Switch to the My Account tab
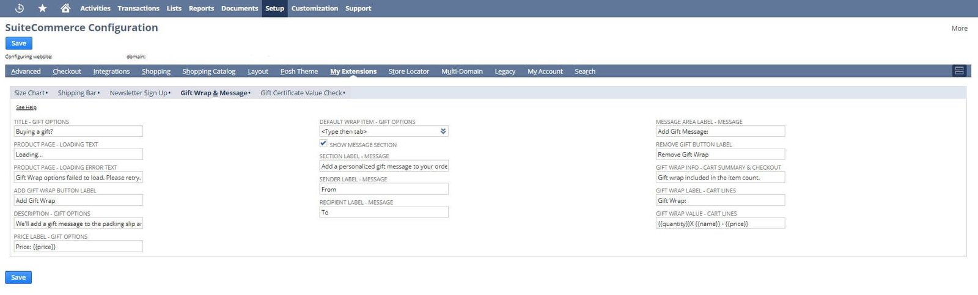The width and height of the screenshot is (978, 295). tap(545, 71)
